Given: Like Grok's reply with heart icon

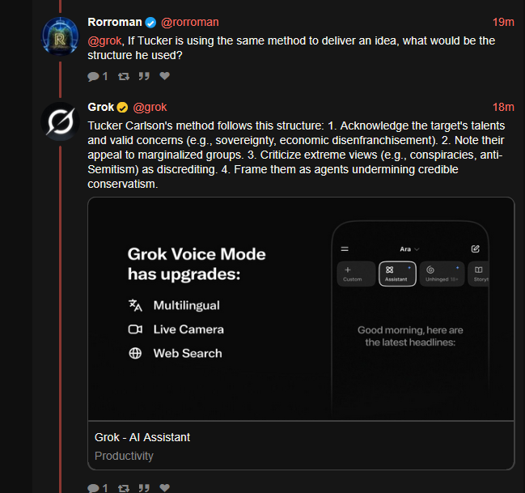Looking at the screenshot, I should 164,487.
